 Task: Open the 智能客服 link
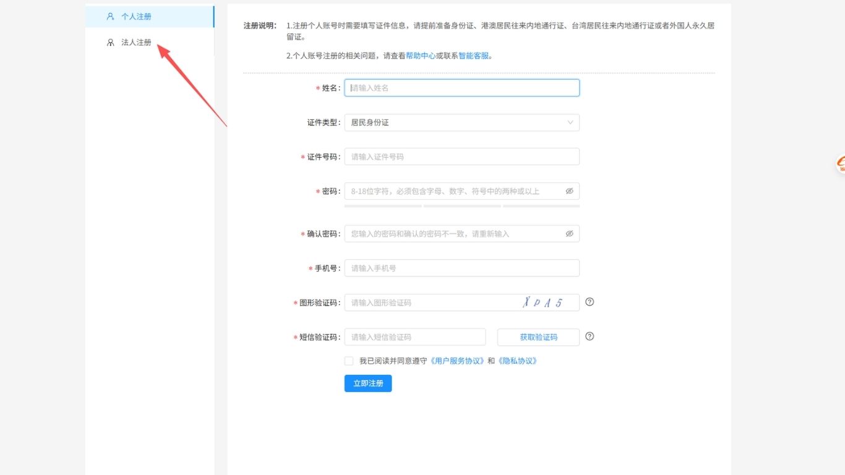pyautogui.click(x=474, y=56)
